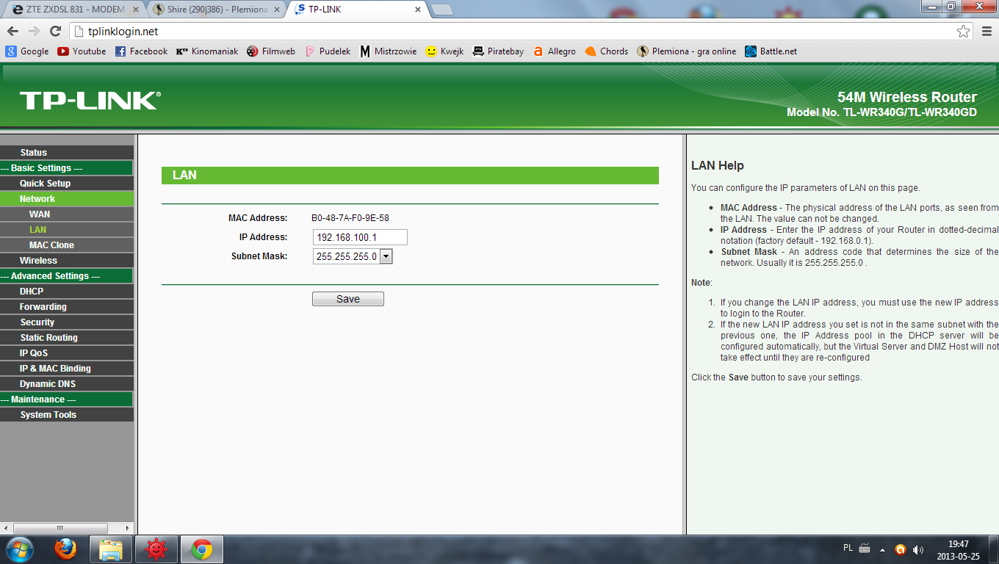Click the PL language indicator in tray
999x564 pixels.
[x=848, y=548]
